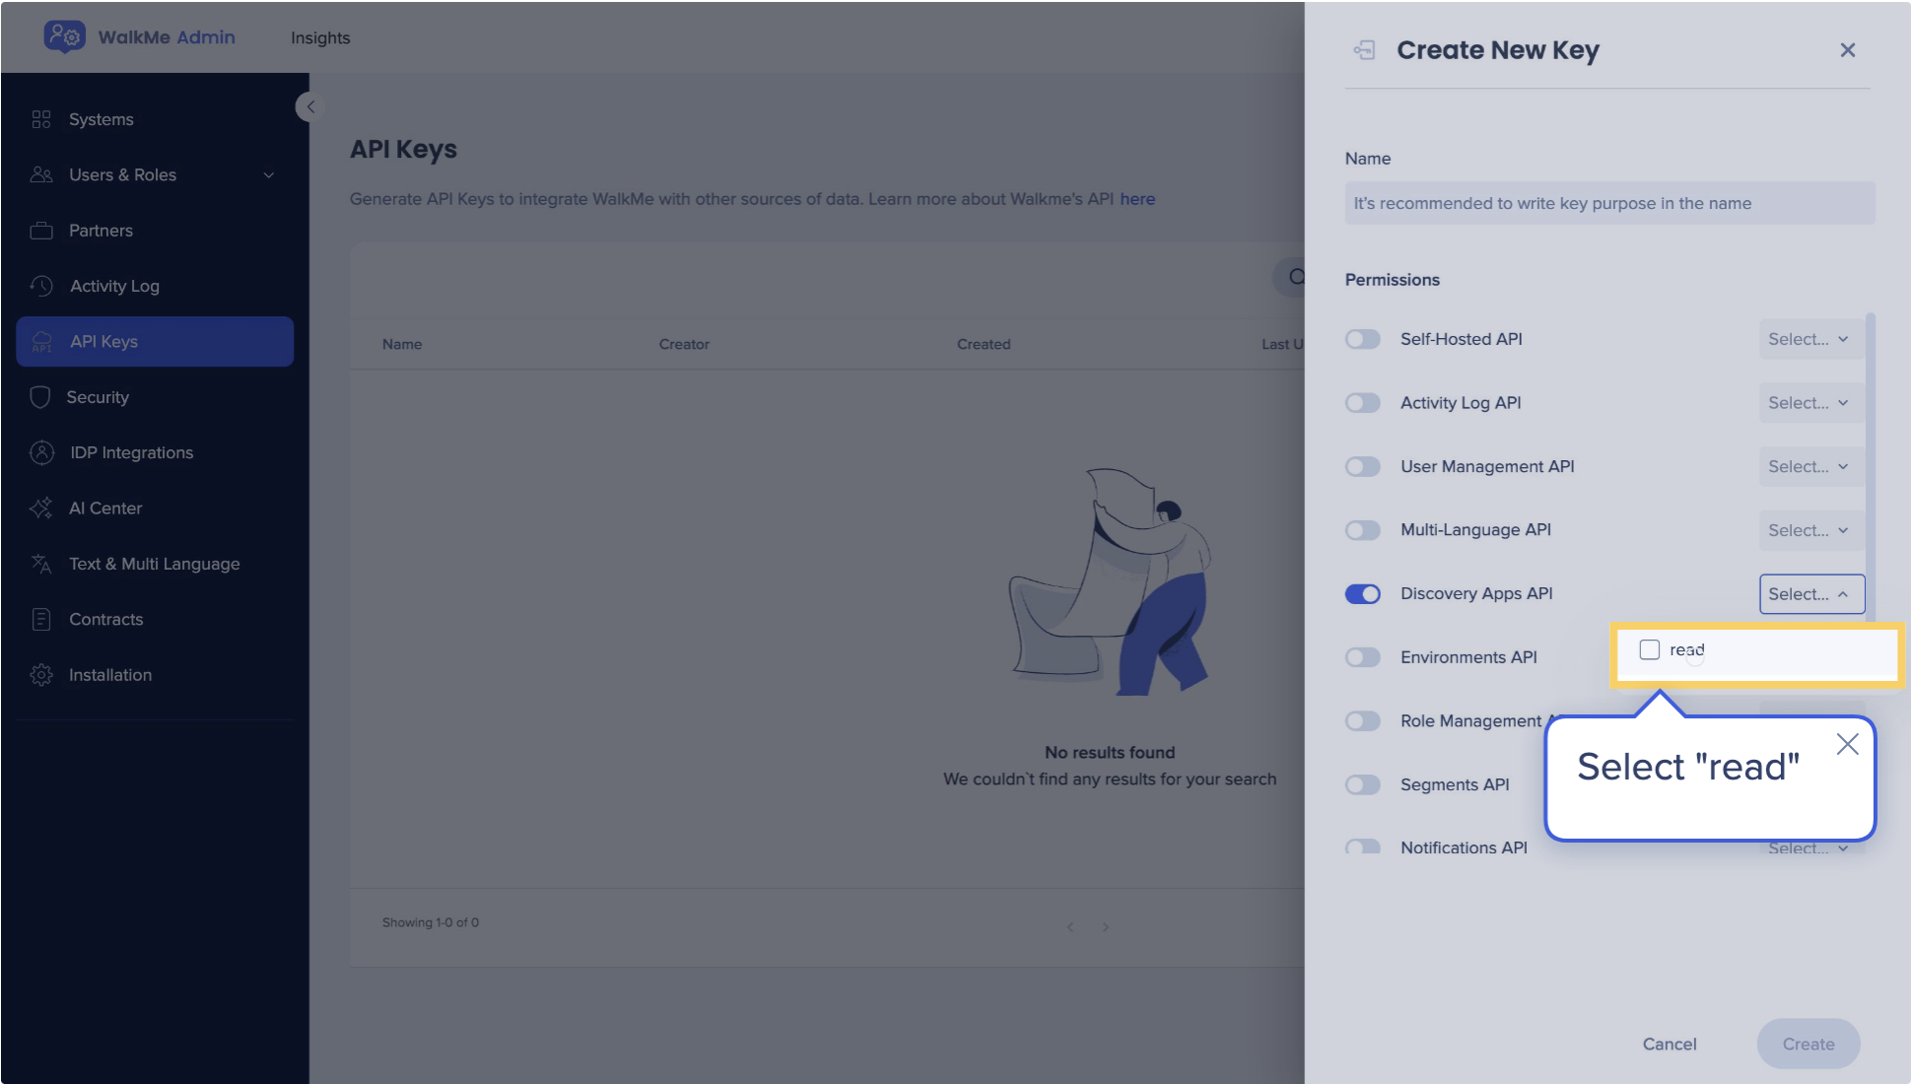Sort by the Name column header

pyautogui.click(x=402, y=344)
